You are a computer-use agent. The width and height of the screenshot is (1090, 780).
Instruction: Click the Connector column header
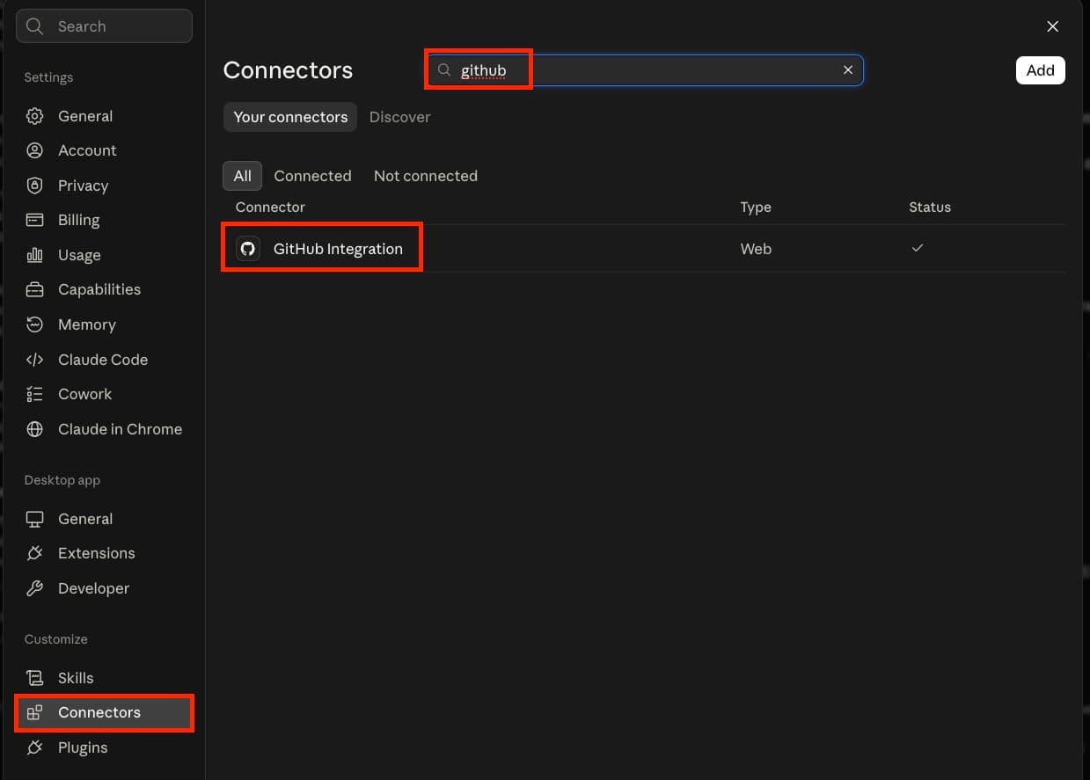(270, 208)
